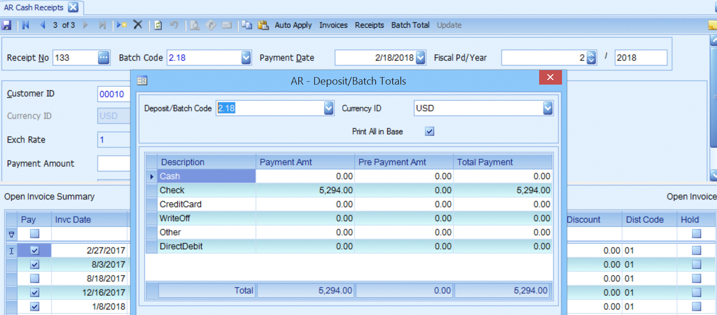Screen dimensions: 717x315
Task: Delete record with X icon
Action: click(x=138, y=25)
